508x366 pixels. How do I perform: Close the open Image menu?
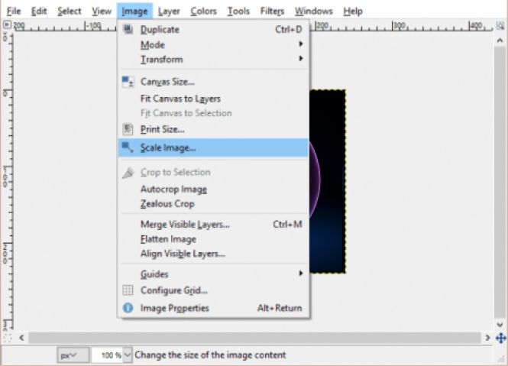[x=134, y=11]
